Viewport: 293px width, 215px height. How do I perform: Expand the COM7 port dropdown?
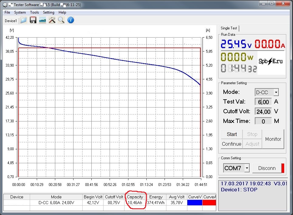point(247,168)
